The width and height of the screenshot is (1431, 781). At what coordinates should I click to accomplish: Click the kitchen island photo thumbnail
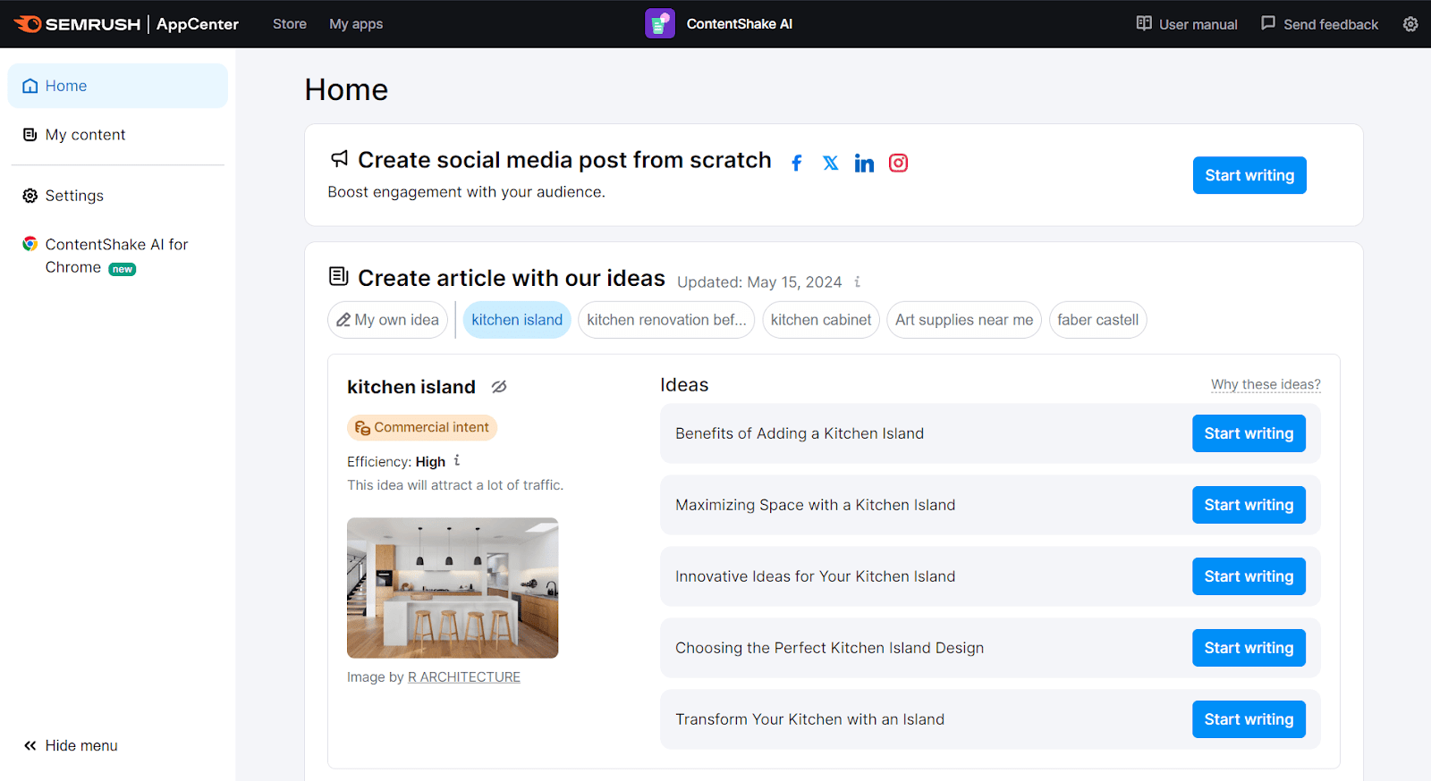click(453, 588)
